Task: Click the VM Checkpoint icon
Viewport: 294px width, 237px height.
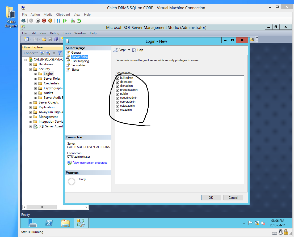Action: (x=73, y=21)
